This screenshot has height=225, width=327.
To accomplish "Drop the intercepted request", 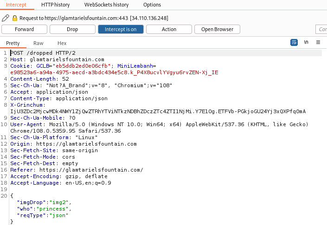I will point(72,29).
